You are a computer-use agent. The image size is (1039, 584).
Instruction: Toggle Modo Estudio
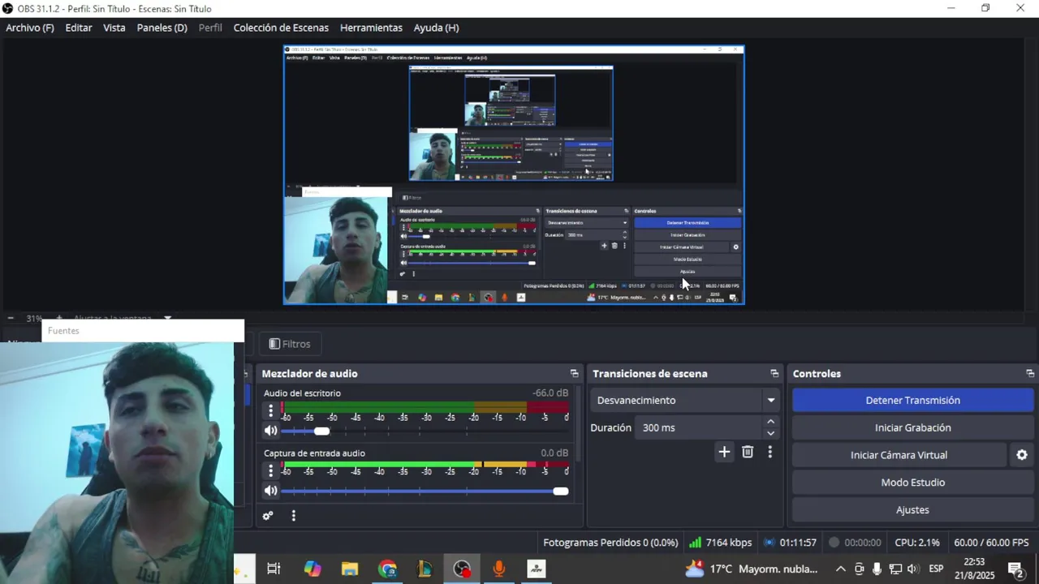click(913, 483)
